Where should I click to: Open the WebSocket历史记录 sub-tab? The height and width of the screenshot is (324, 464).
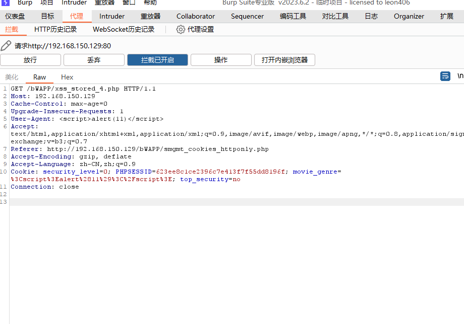point(124,30)
